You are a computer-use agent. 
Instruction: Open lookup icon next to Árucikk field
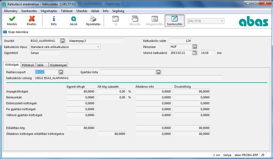click(62, 41)
